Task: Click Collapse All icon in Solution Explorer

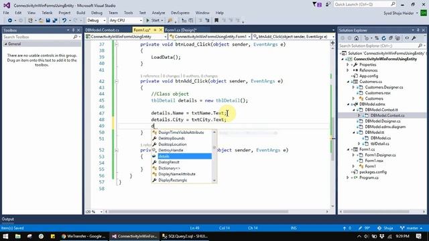Action: [x=391, y=38]
